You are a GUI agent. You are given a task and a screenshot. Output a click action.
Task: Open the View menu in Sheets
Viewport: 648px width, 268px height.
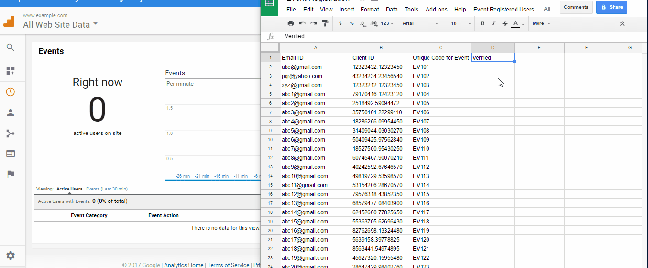[x=326, y=10]
